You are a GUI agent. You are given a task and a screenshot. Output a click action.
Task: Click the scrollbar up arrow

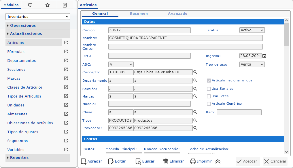click(x=286, y=20)
